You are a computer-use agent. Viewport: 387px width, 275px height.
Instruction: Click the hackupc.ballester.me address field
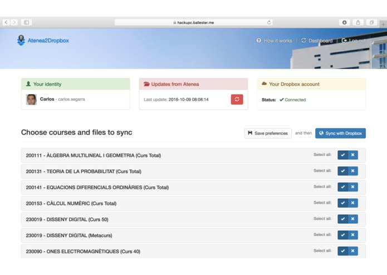[194, 22]
